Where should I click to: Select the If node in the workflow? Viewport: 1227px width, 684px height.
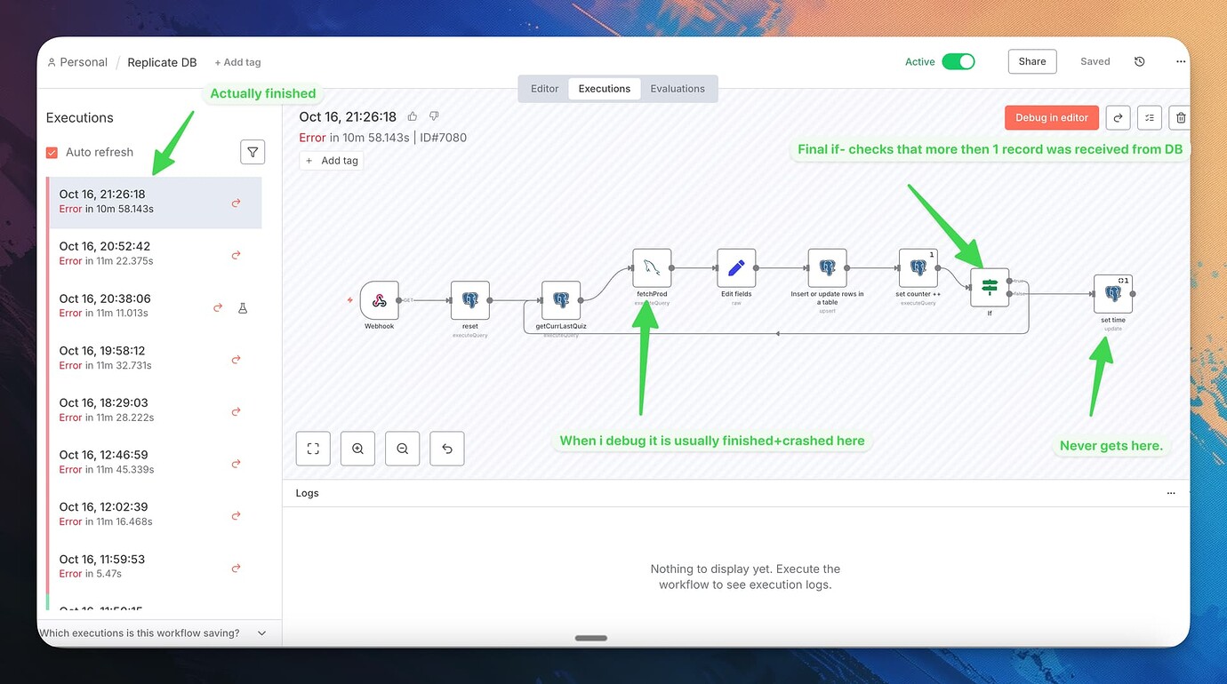tap(990, 287)
